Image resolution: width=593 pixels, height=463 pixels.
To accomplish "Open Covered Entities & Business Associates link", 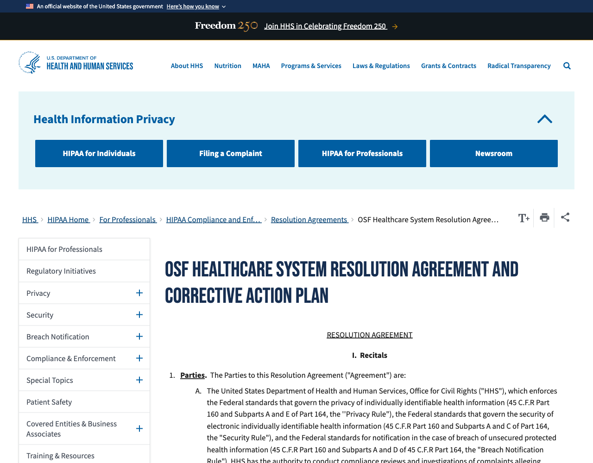I will pos(72,429).
